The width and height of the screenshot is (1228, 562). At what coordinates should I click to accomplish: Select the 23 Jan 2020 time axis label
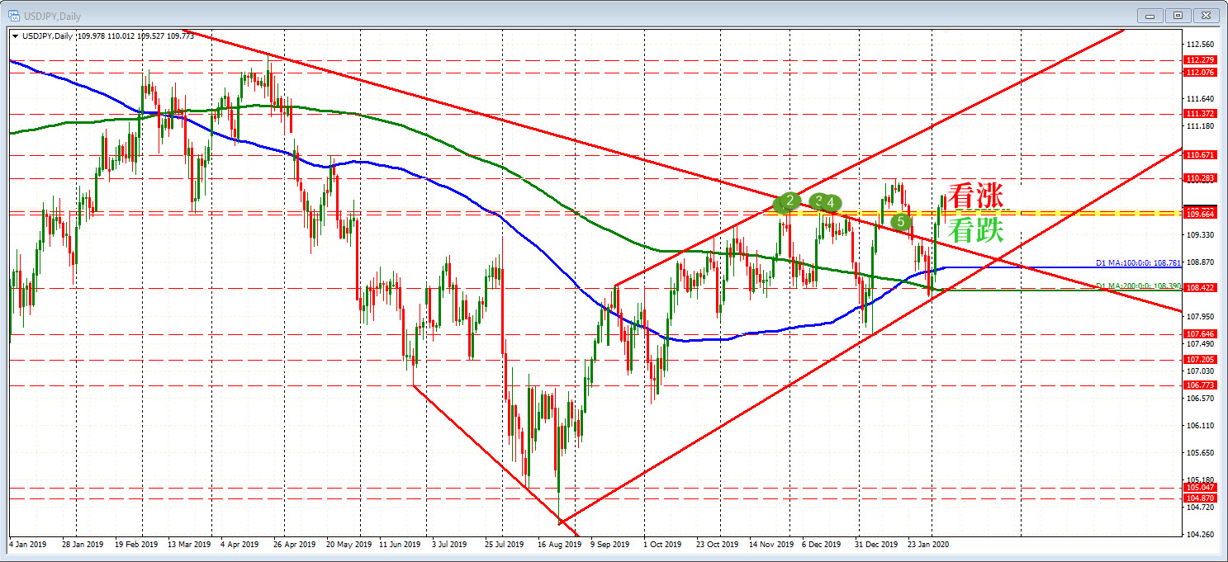coord(929,545)
